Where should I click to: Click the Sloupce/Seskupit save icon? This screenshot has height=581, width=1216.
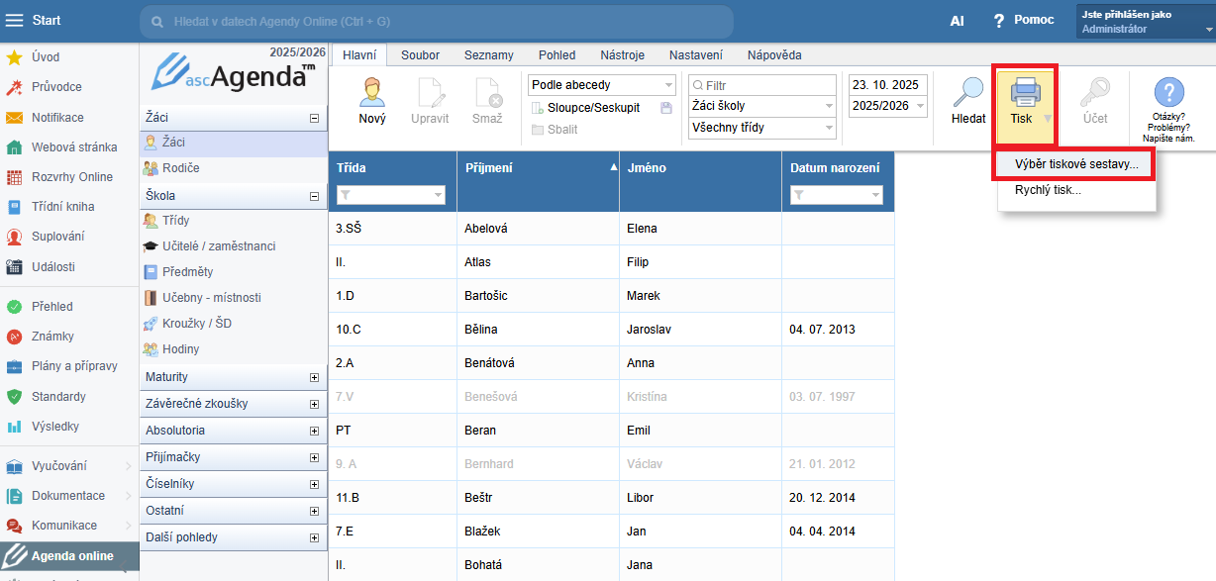click(666, 107)
